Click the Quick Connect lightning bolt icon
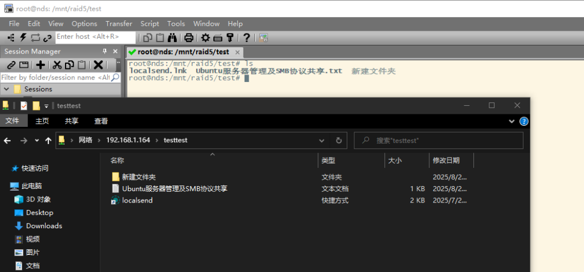The height and width of the screenshot is (272, 584). [23, 38]
